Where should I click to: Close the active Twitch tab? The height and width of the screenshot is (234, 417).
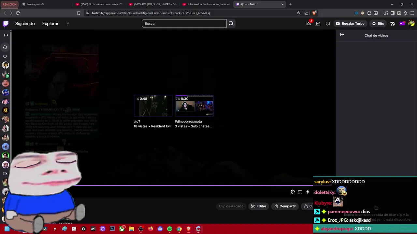282,4
